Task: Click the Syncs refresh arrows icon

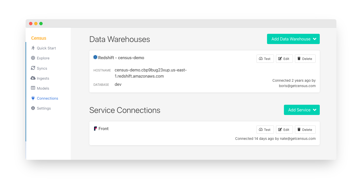Action: point(33,68)
